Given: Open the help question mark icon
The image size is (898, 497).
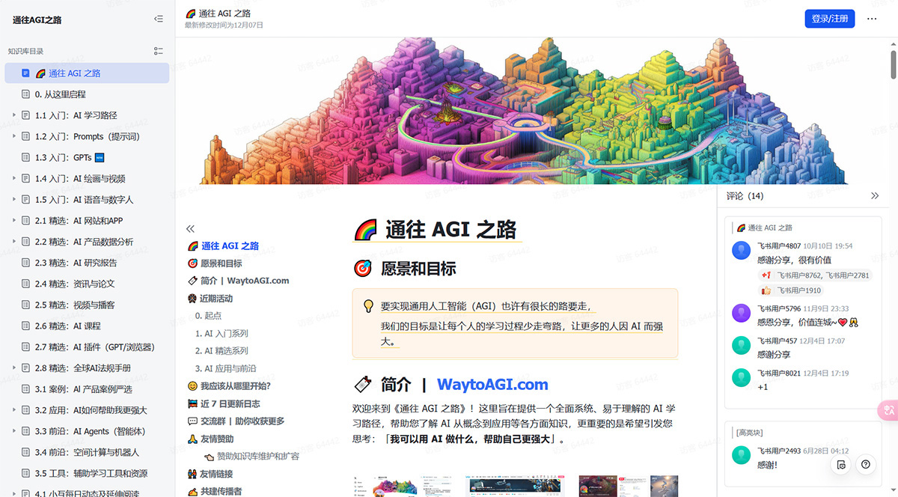Looking at the screenshot, I should point(866,465).
